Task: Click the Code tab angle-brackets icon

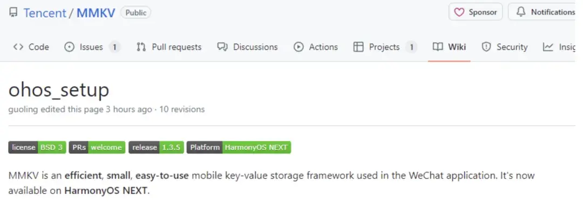Action: [x=18, y=47]
